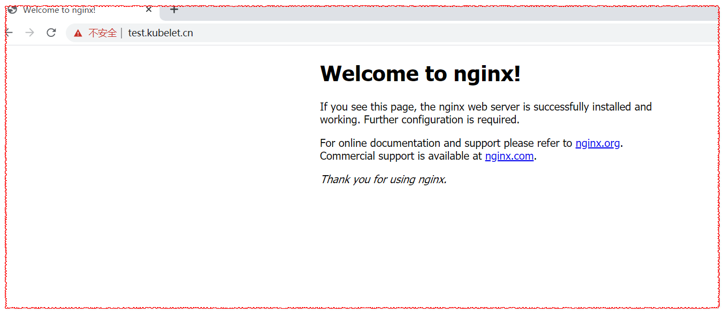
Task: Click 'If you see this page' paragraph
Action: [x=486, y=113]
